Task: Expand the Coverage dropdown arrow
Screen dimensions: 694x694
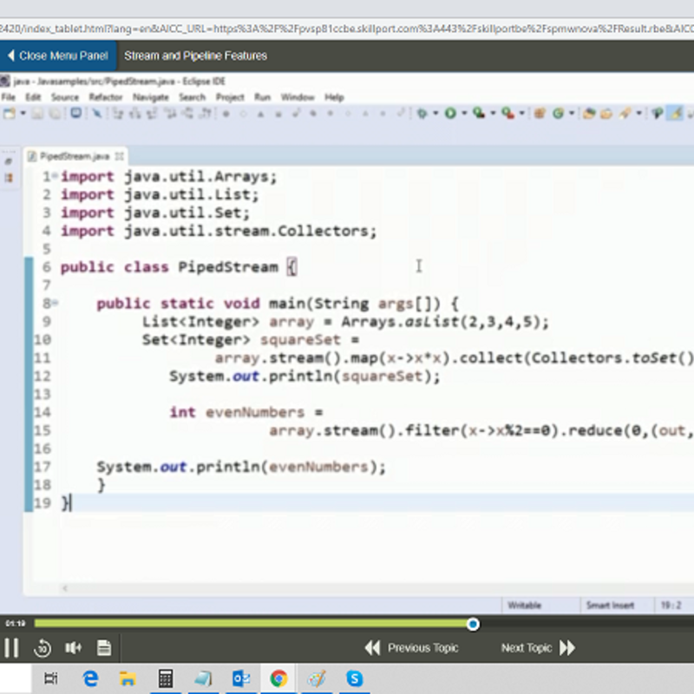Action: (x=493, y=114)
